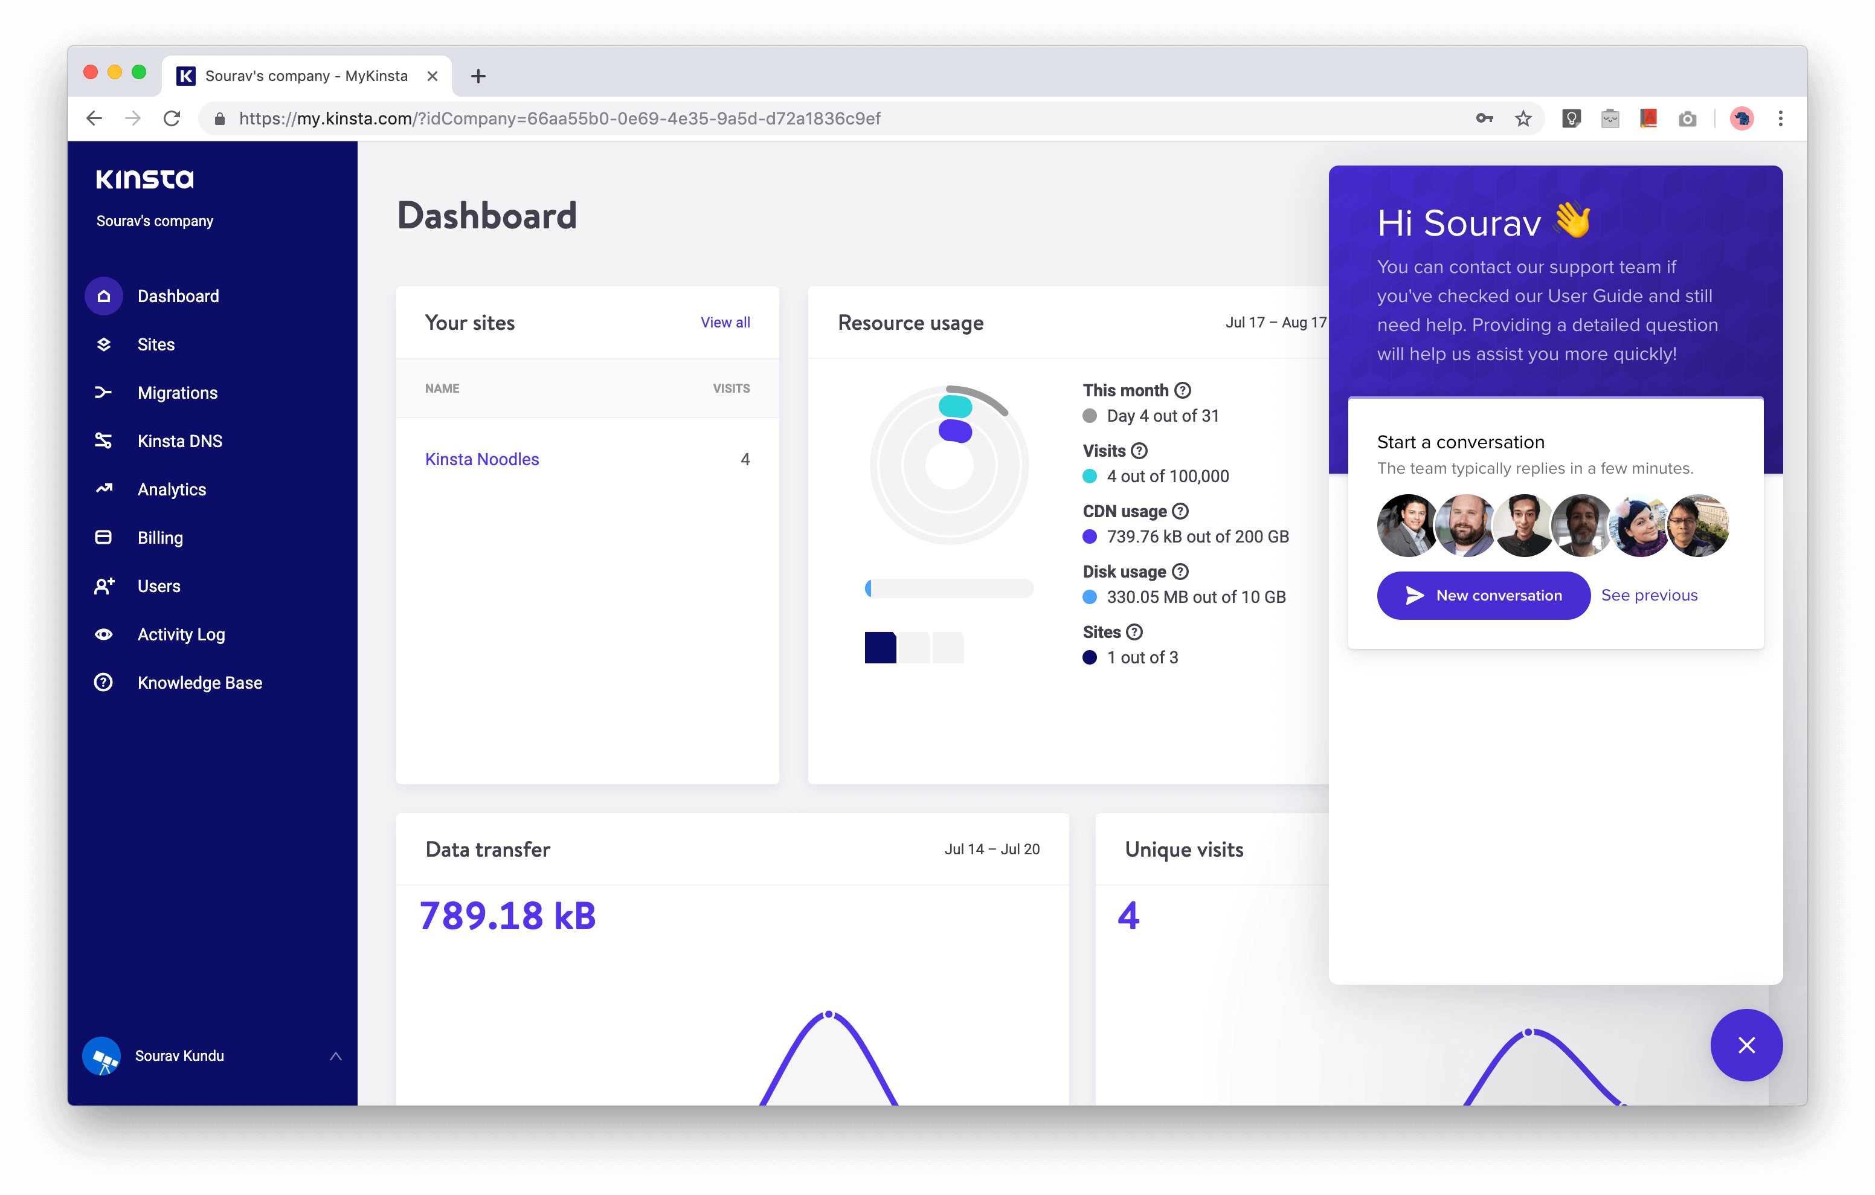
Task: Click the Users add-person icon
Action: point(103,586)
